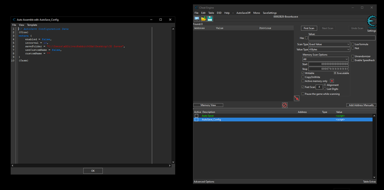The width and height of the screenshot is (384, 190).
Task: Click the Undo Scan button
Action: pos(357,28)
